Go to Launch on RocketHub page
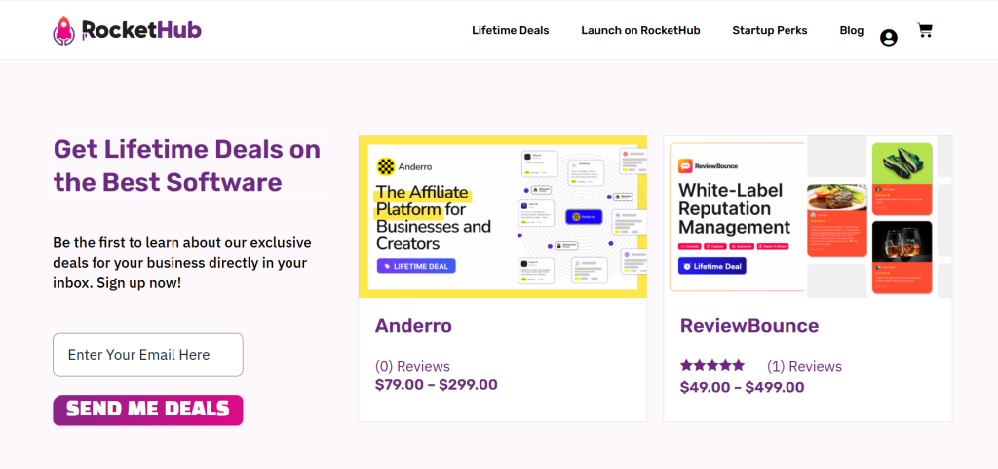 (x=640, y=30)
